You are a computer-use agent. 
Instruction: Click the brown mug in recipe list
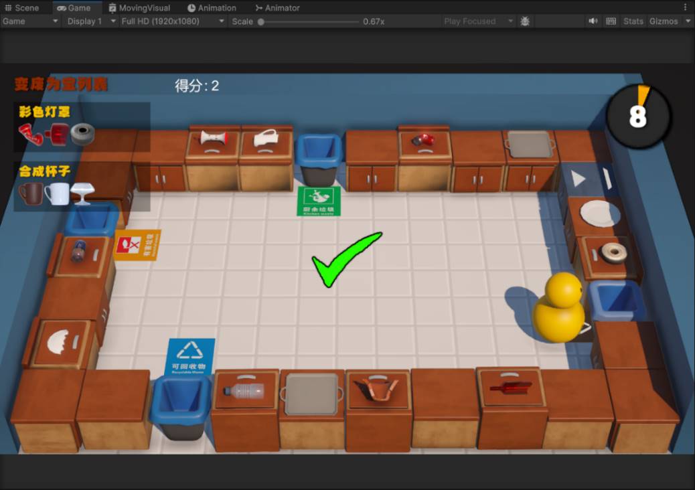click(31, 193)
